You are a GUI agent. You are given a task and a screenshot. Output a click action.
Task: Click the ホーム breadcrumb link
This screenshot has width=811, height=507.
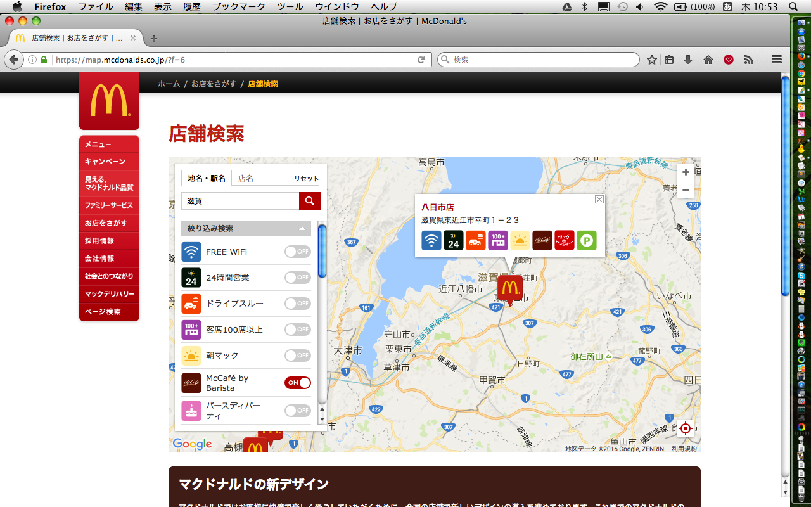click(x=169, y=84)
